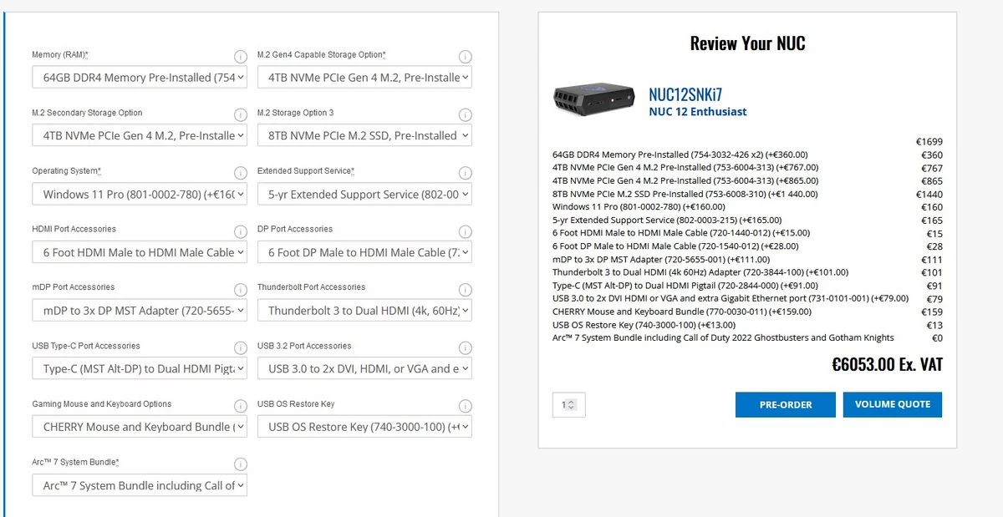Open the Extended Support Service info icon
This screenshot has height=517, width=1003.
click(466, 173)
